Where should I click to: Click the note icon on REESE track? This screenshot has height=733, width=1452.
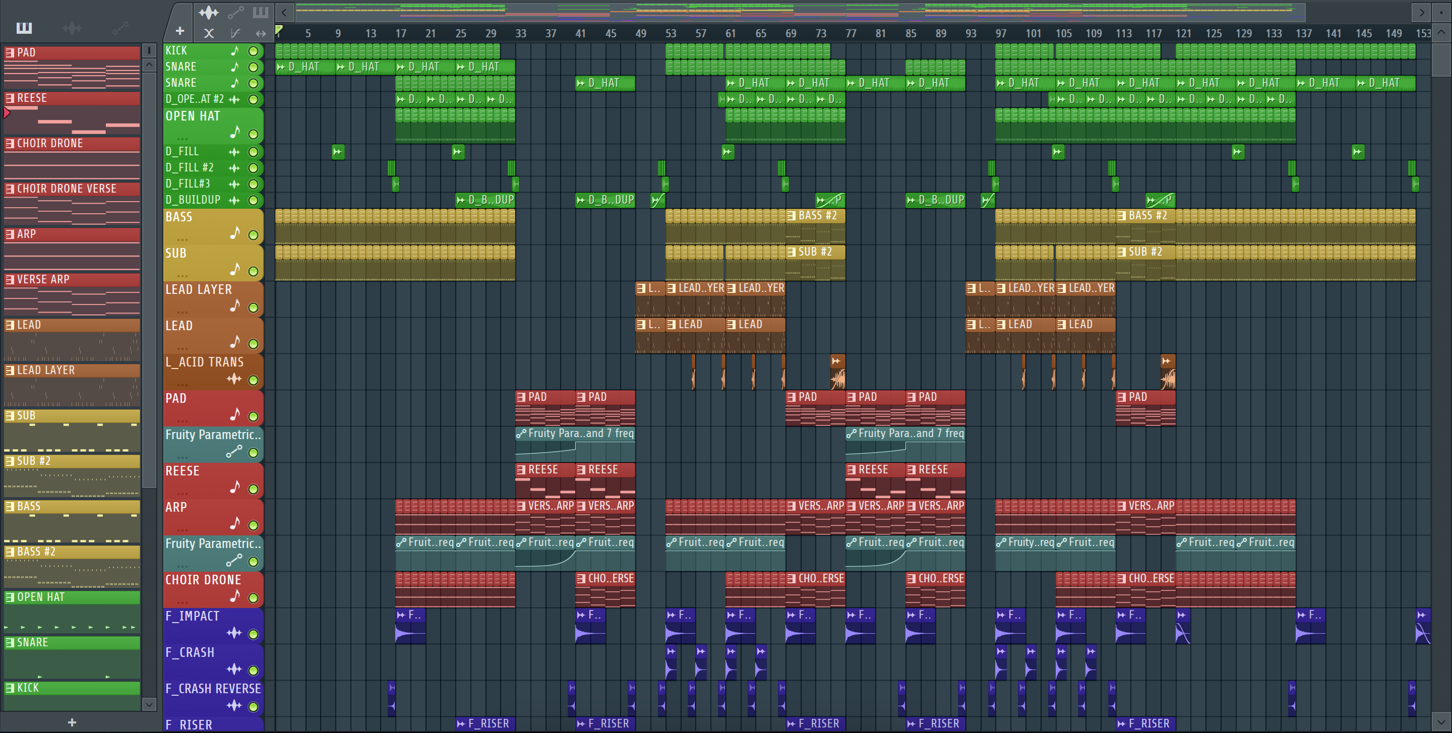235,487
